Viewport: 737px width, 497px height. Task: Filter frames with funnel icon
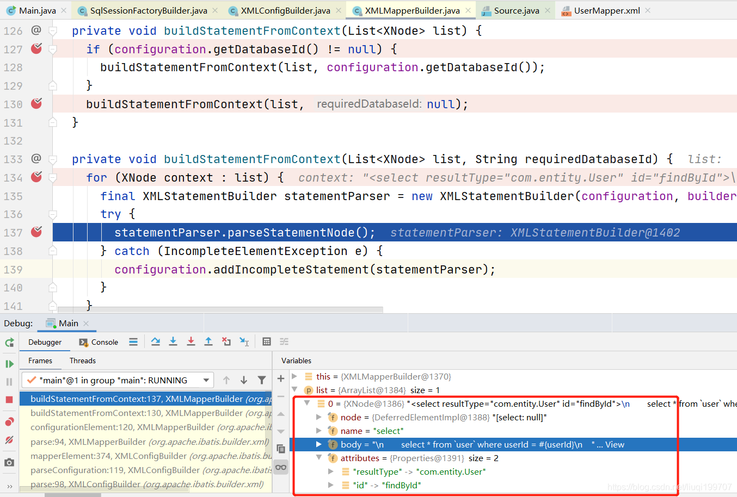[262, 380]
